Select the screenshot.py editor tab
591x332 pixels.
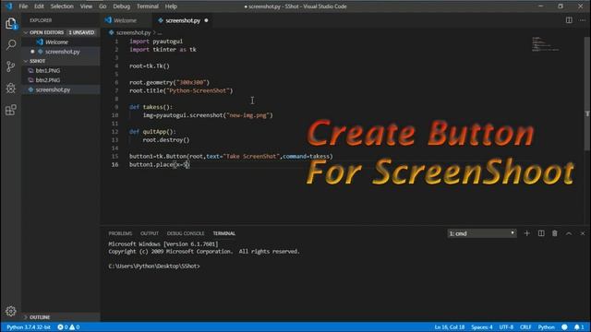[x=183, y=20]
